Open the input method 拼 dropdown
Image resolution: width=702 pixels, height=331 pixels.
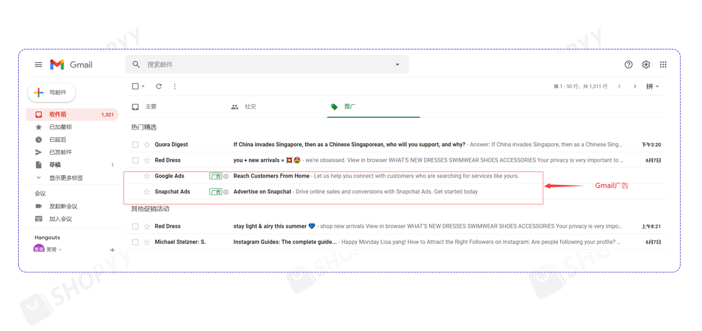[652, 86]
